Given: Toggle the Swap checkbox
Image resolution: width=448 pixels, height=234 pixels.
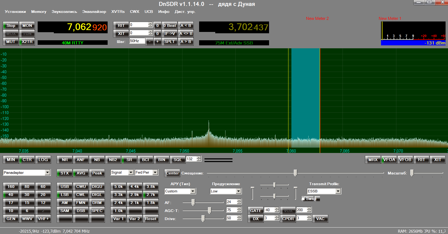Looking at the screenshot, I should pyautogui.click(x=303, y=199).
